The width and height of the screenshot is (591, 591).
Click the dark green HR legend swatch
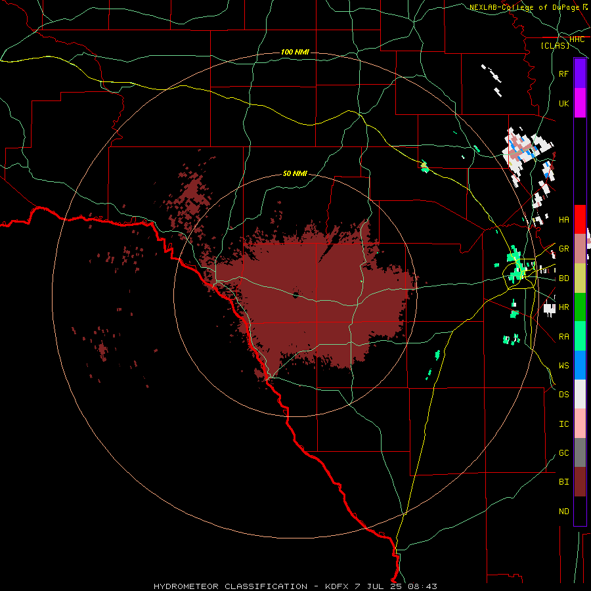(x=580, y=307)
